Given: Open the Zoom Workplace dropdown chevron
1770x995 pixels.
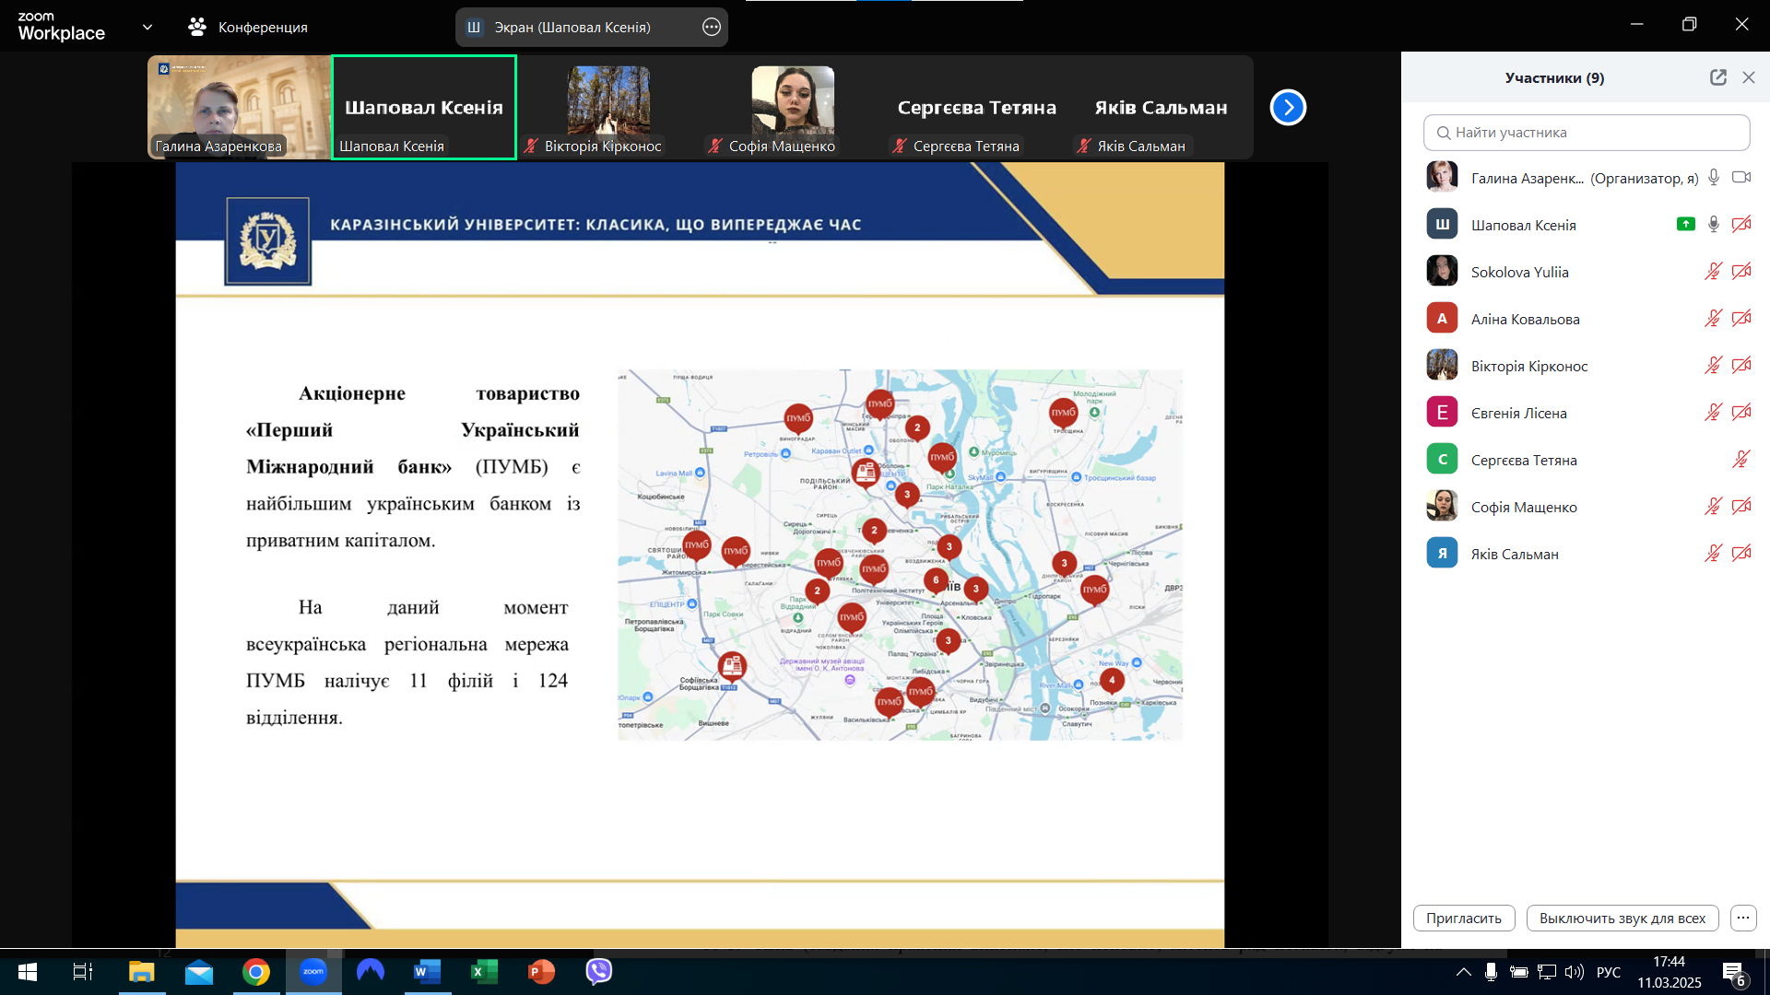Looking at the screenshot, I should (147, 28).
